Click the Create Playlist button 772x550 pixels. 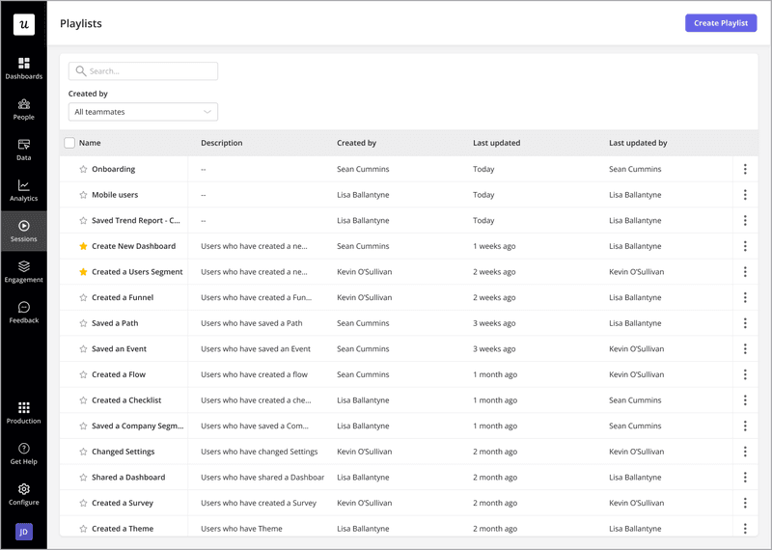720,23
